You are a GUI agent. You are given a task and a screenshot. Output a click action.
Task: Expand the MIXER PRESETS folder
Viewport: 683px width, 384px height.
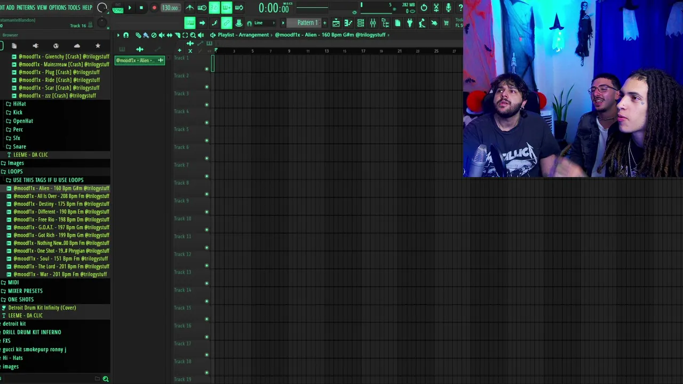click(x=25, y=291)
